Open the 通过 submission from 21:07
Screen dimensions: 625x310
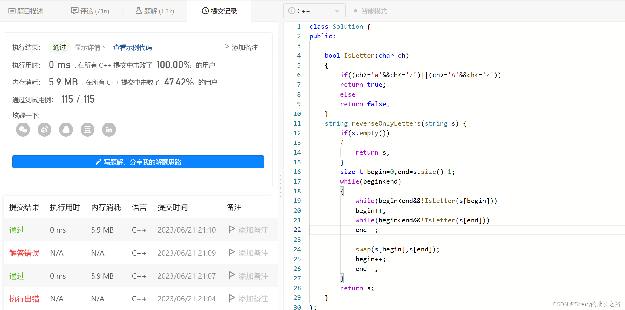[17, 276]
